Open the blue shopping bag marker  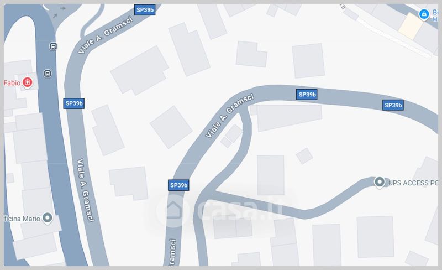pyautogui.click(x=424, y=14)
